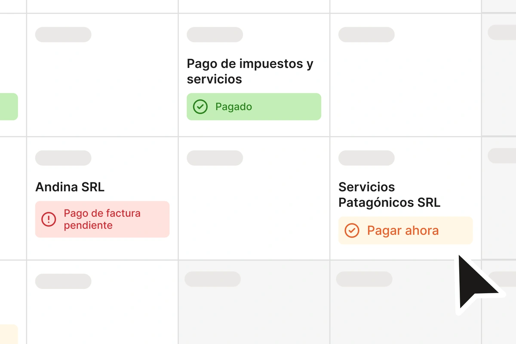The width and height of the screenshot is (516, 344).
Task: Click the date placeholder above Andina SRL
Action: tap(63, 158)
